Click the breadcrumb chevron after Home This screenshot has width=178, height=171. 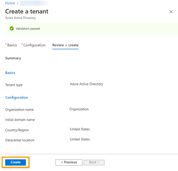pos(18,3)
